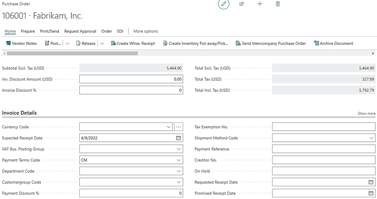Click Create Whse. Receipt action

coord(132,43)
